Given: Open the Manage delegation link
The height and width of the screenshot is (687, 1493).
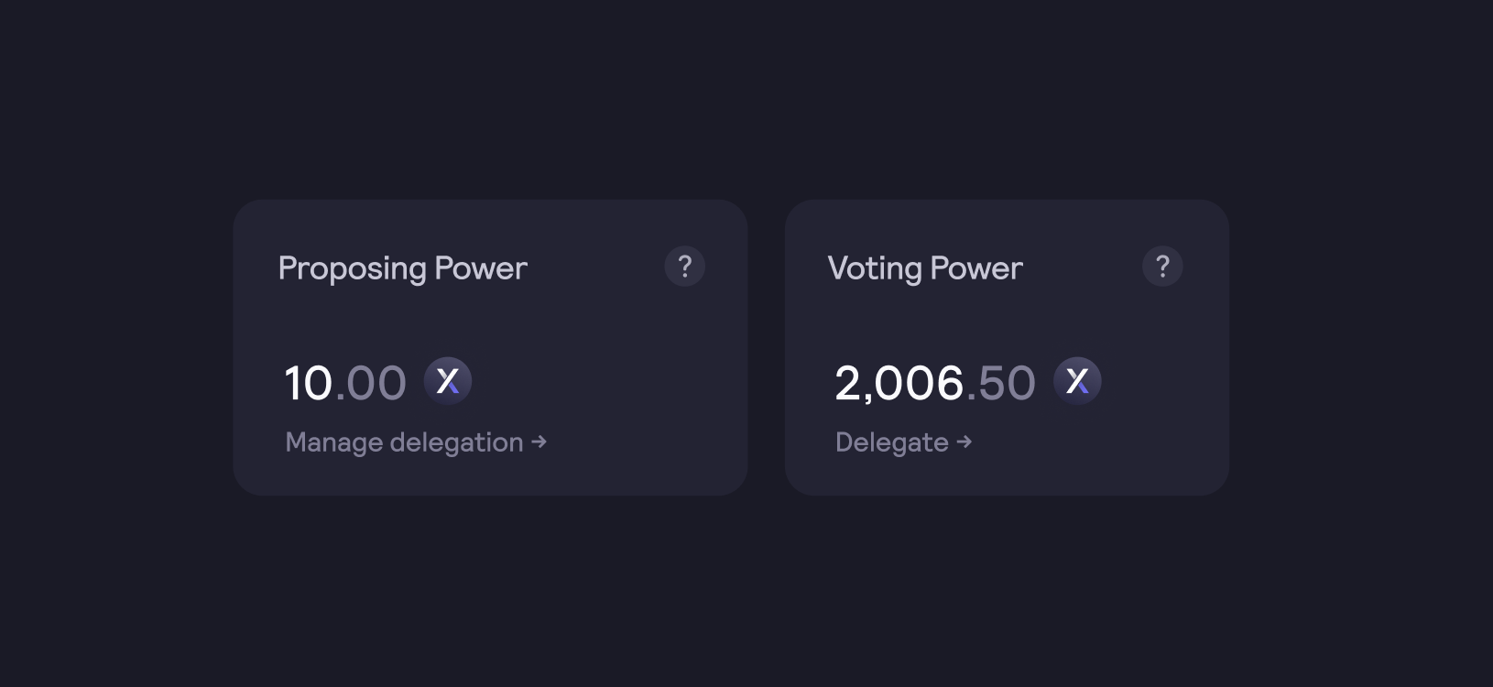Looking at the screenshot, I should (416, 442).
